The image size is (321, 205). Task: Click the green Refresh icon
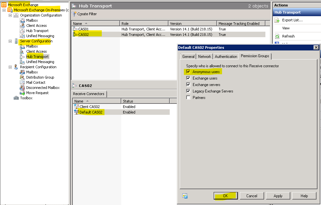277,36
